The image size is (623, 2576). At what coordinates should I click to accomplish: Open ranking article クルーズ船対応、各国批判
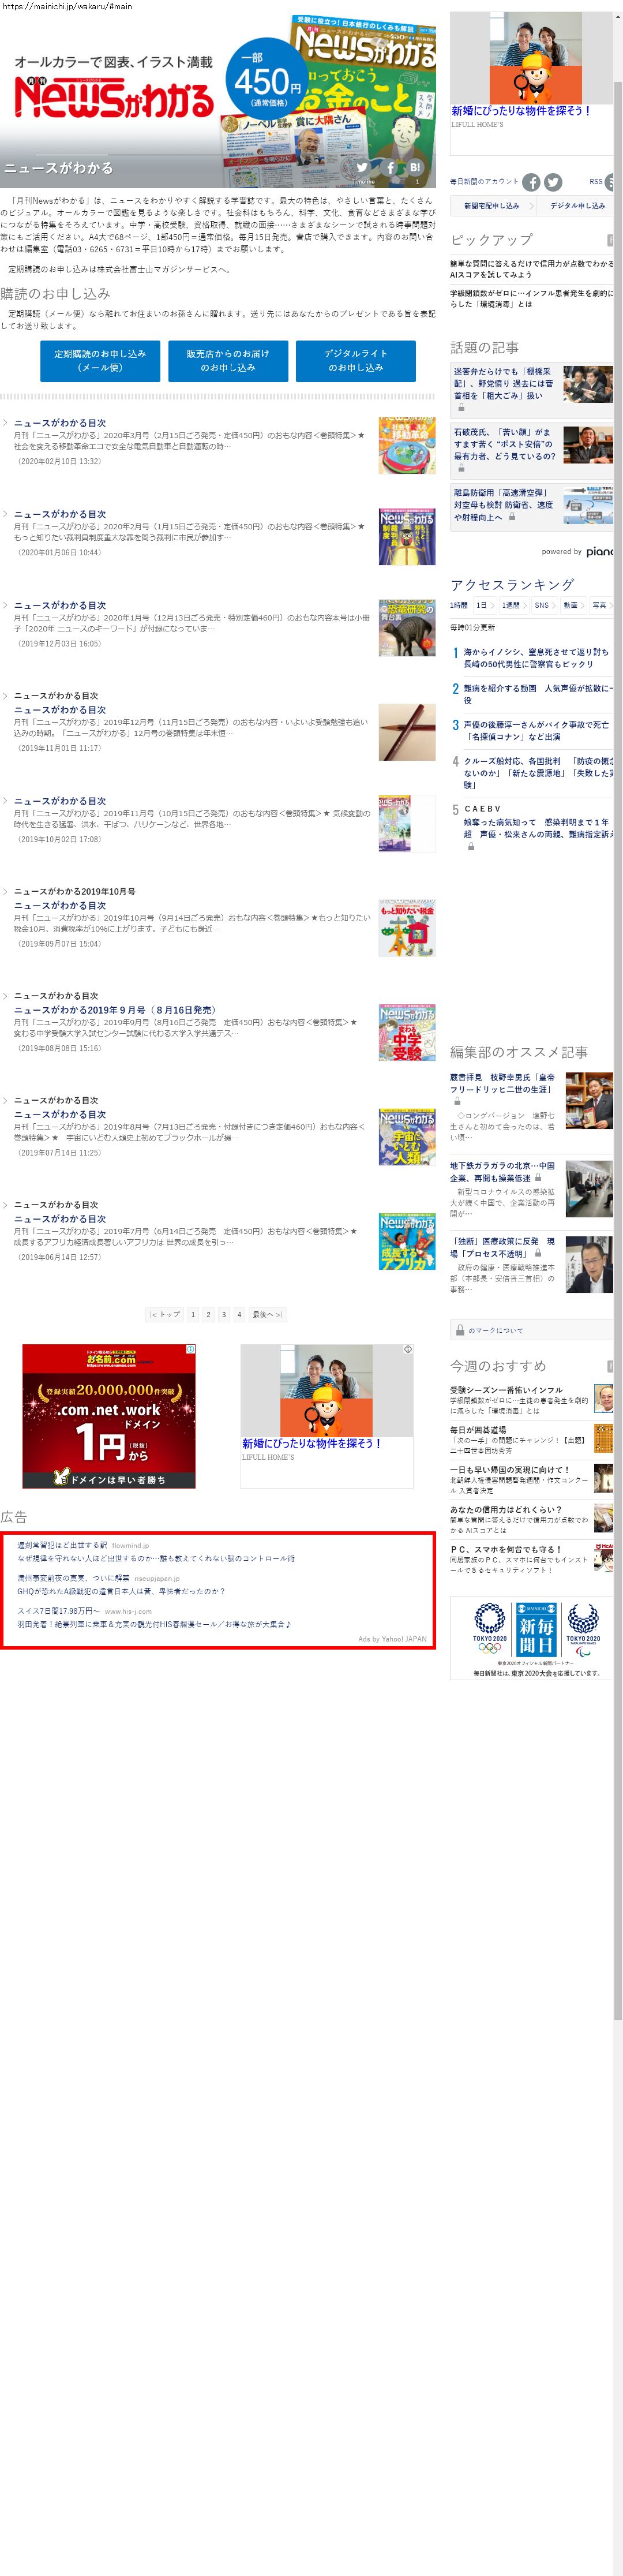pos(538,773)
